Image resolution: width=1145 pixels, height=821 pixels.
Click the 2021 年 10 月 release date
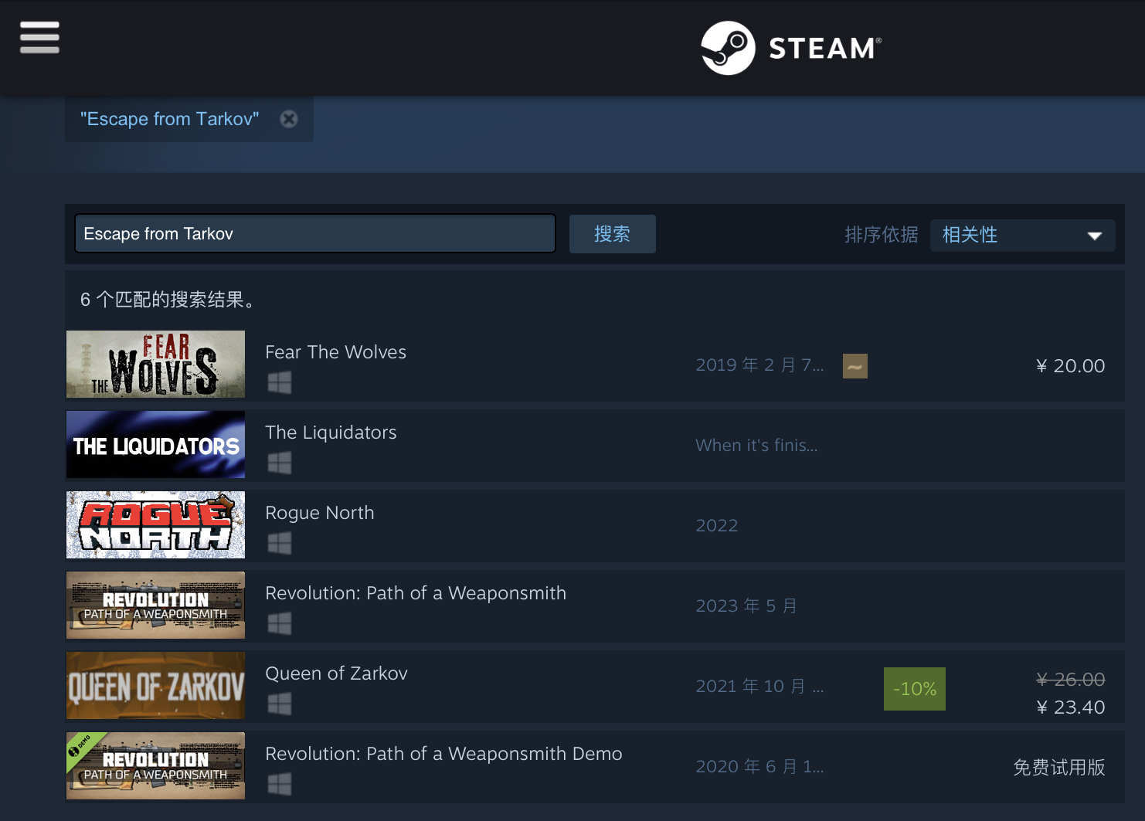point(759,686)
